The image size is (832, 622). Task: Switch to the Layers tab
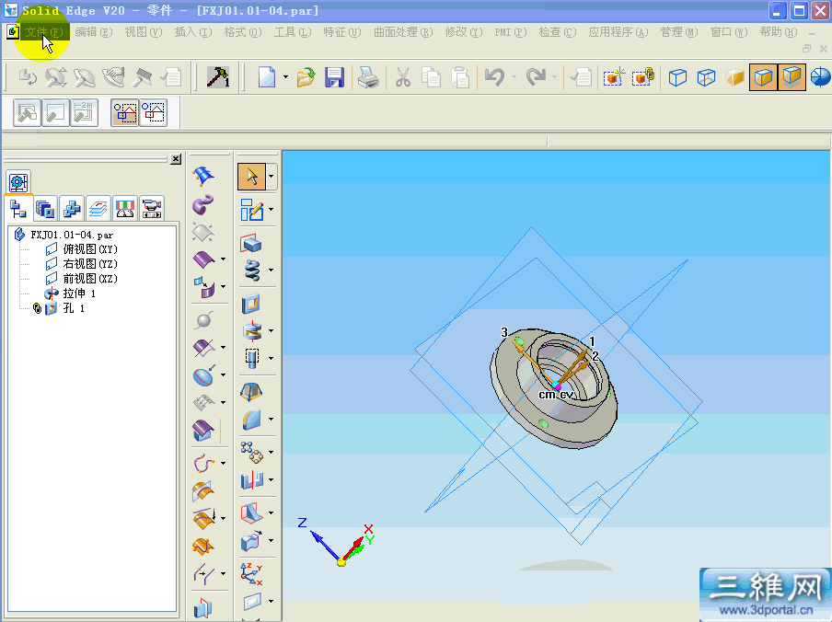[x=98, y=208]
